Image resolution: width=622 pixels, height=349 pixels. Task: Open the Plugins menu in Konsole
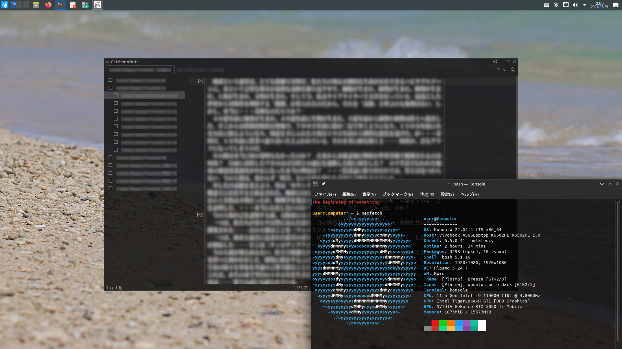tap(427, 194)
